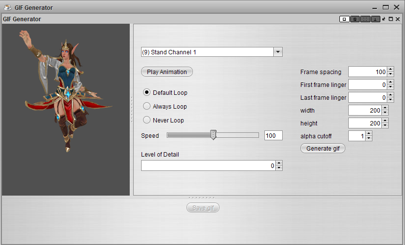Click the four-dots docking mode icon
This screenshot has height=245, width=405.
click(365, 19)
